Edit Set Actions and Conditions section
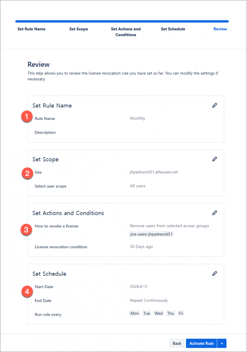 [214, 213]
